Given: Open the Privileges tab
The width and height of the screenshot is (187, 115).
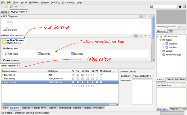Looking at the screenshot, I should [x=98, y=108].
